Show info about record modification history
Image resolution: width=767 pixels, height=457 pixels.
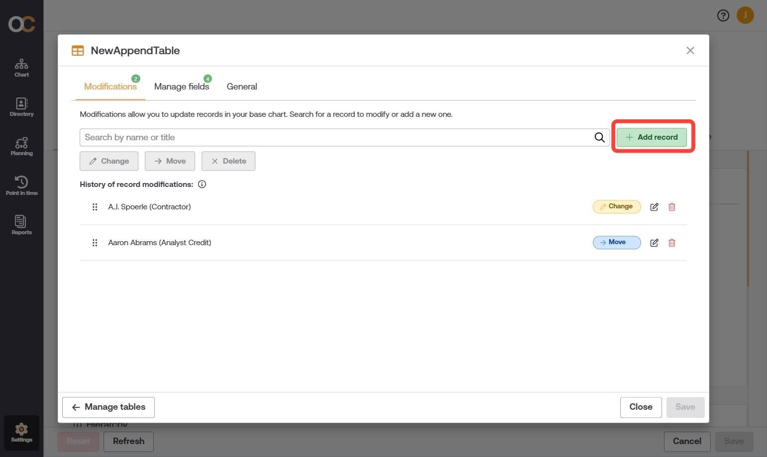[202, 184]
